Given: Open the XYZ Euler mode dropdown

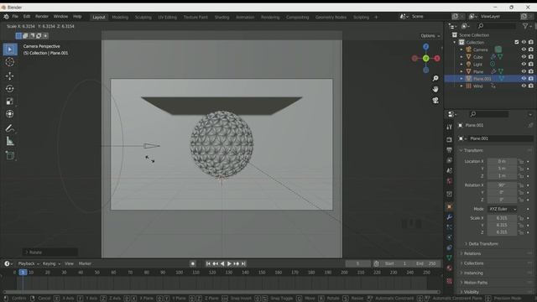Looking at the screenshot, I should (x=502, y=209).
